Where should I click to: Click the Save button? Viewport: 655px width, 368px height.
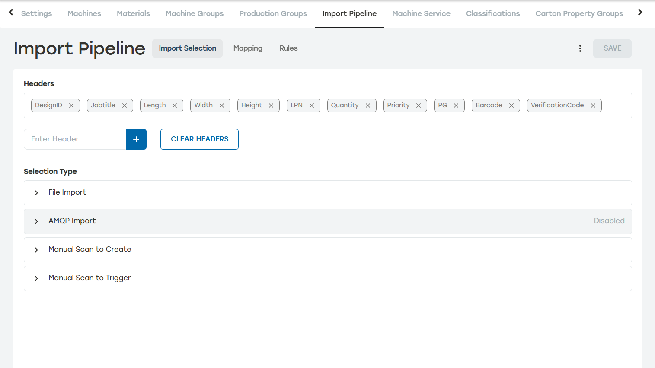click(x=612, y=48)
